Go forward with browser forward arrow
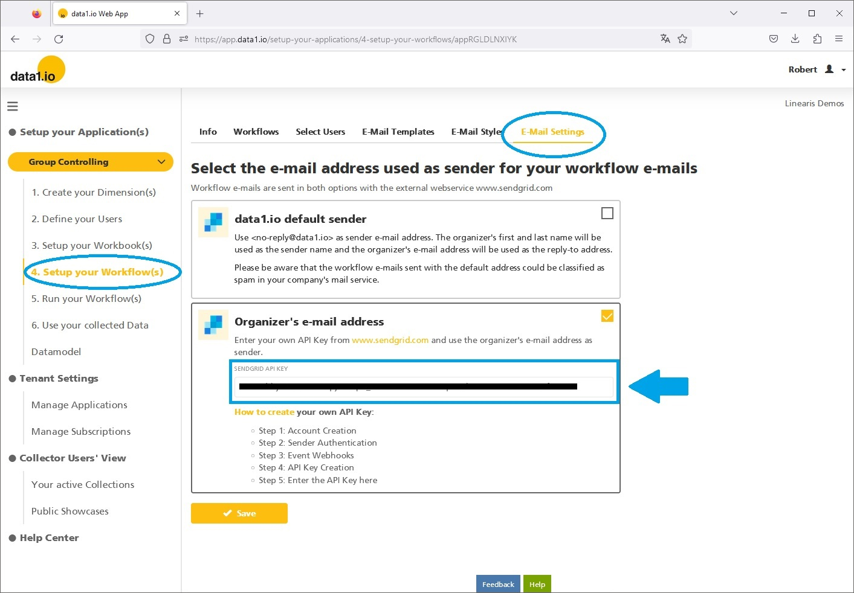Image resolution: width=854 pixels, height=593 pixels. coord(37,39)
